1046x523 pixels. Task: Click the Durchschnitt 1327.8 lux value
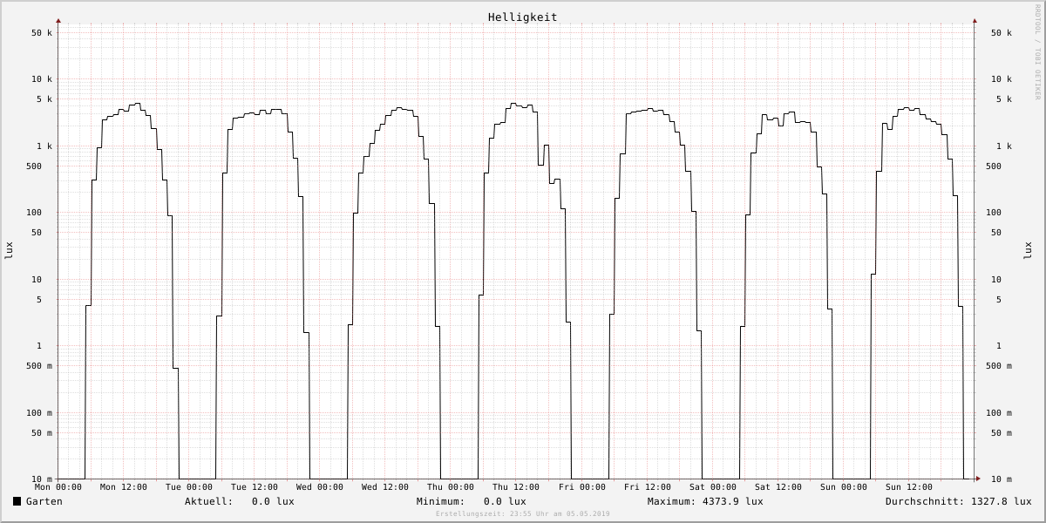point(1001,501)
